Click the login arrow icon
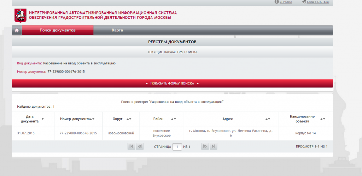 pos(304,2)
